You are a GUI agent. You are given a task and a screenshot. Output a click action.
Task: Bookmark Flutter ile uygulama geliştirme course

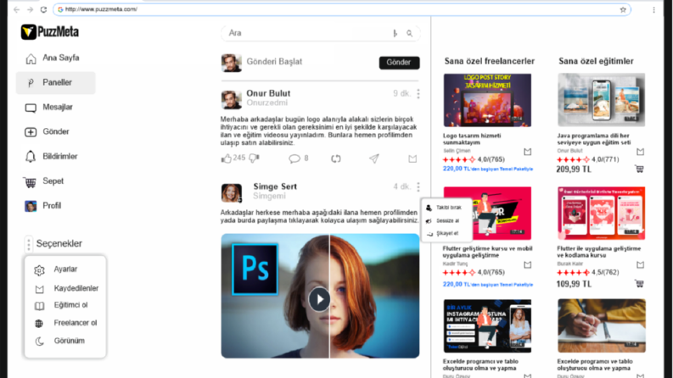click(641, 265)
